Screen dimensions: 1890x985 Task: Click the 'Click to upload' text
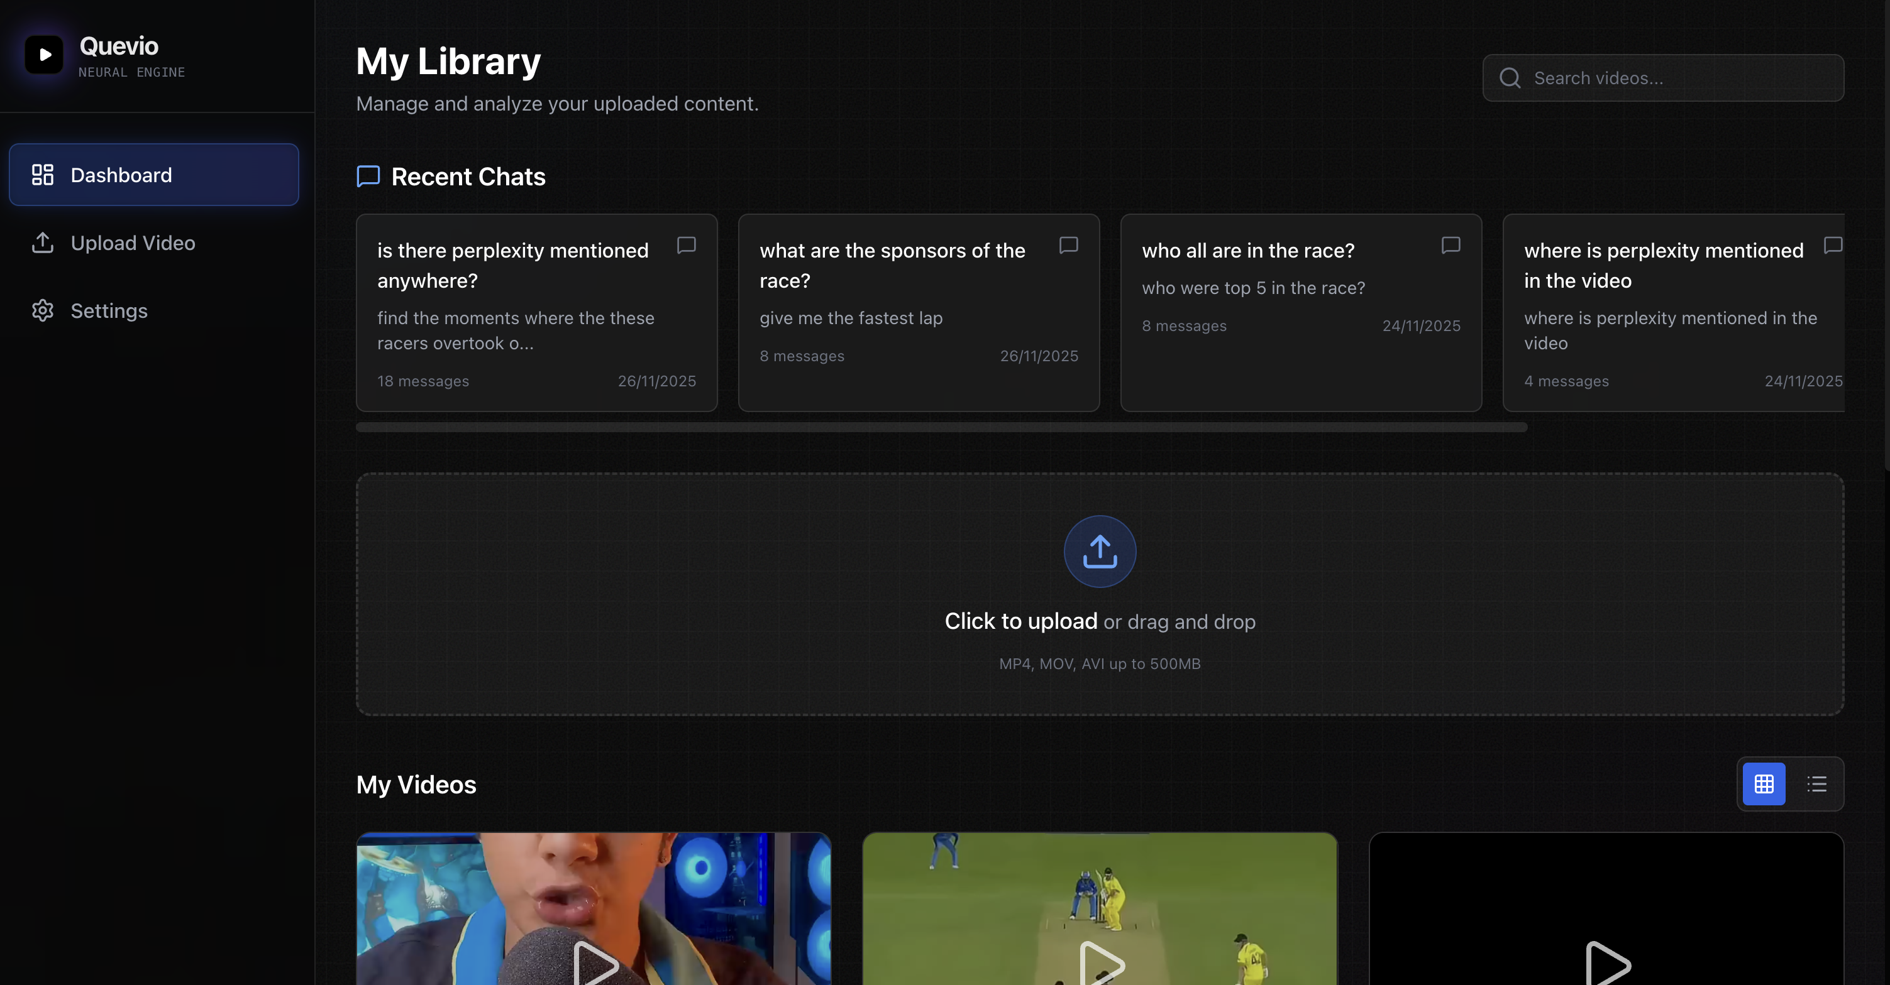(x=1020, y=621)
